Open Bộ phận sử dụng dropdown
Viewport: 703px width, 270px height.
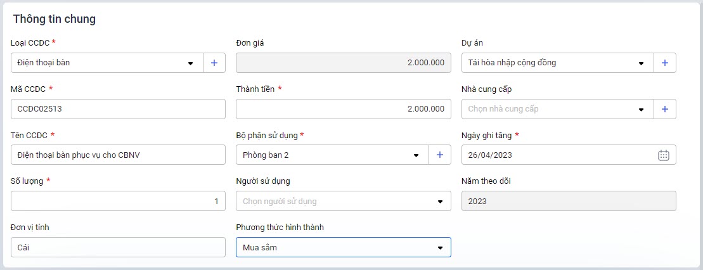(416, 155)
